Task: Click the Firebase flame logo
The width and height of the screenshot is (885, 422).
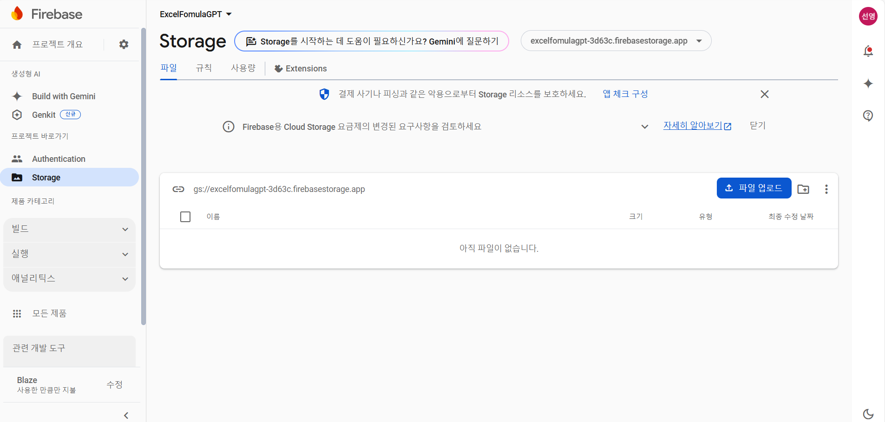Action: [x=17, y=14]
